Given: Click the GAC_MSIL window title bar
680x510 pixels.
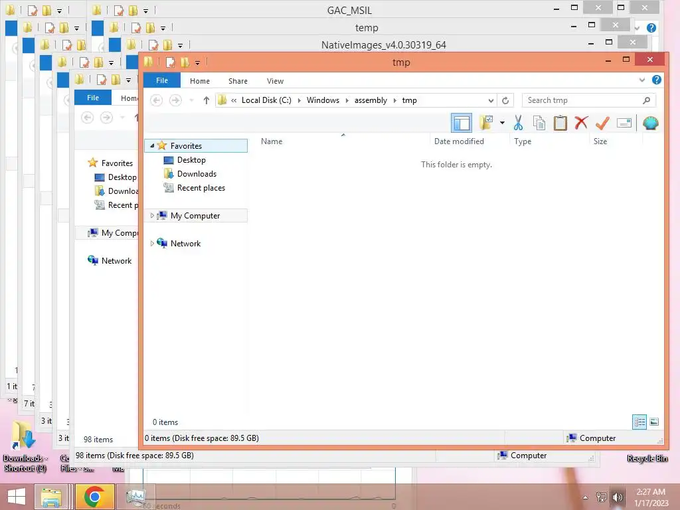Looking at the screenshot, I should click(349, 11).
